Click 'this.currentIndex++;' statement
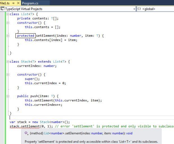The height and width of the screenshot is (144, 174). (x=43, y=105)
